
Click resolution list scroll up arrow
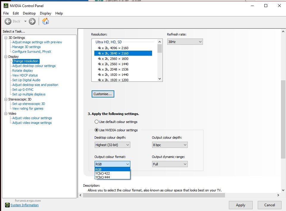click(160, 42)
